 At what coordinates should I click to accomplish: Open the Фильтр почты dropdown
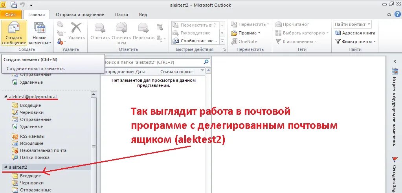pyautogui.click(x=355, y=41)
